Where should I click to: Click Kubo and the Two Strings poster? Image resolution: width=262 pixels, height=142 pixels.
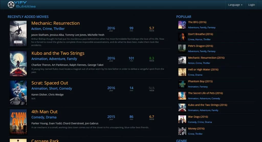(x=18, y=64)
